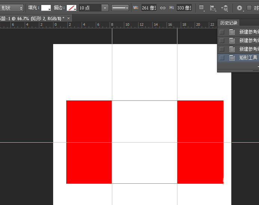Set history brush source for first 新建参考线 state

(222, 32)
